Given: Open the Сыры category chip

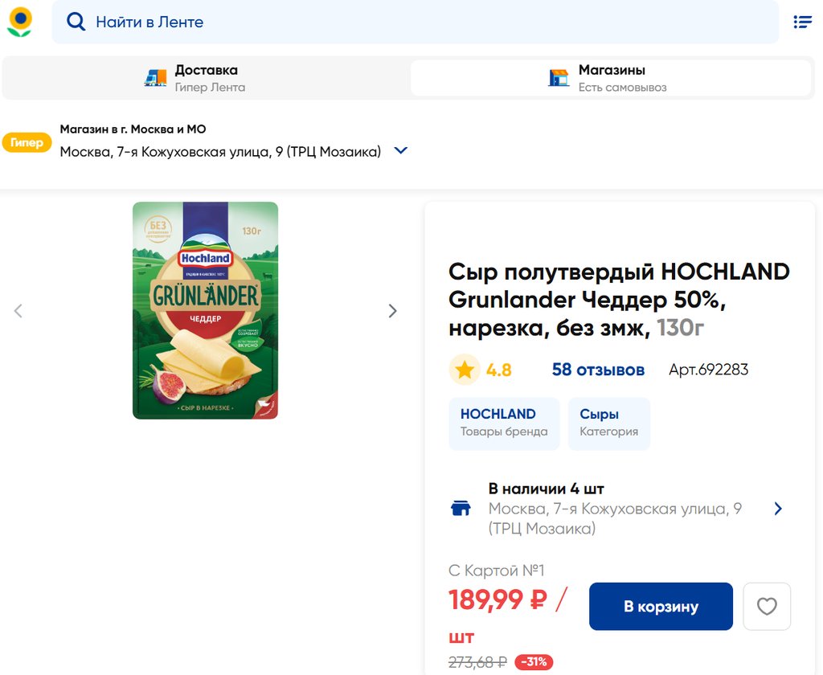Looking at the screenshot, I should tap(608, 423).
